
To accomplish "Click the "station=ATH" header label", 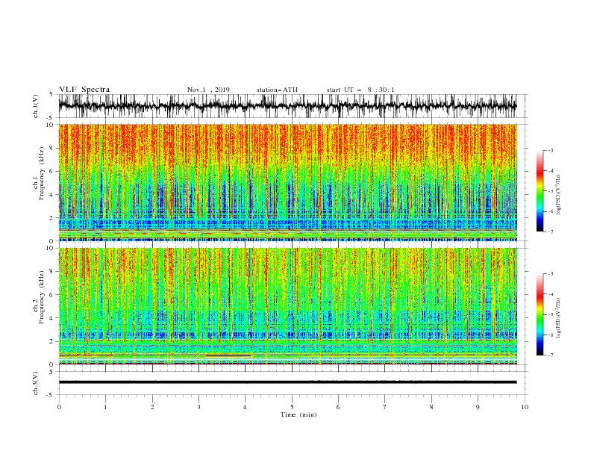I will [277, 90].
